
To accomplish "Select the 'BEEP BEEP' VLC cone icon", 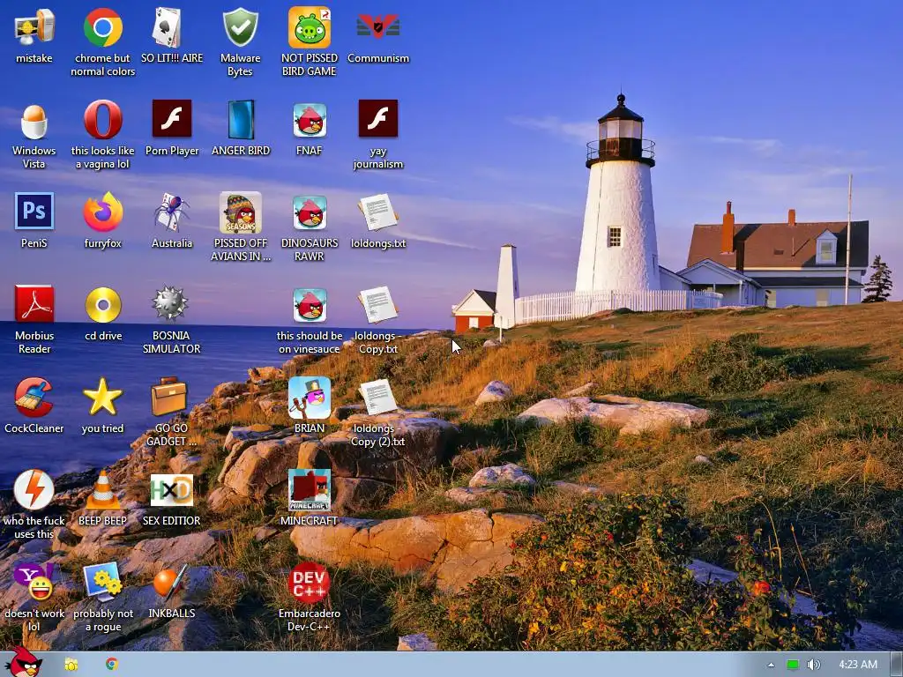I will point(102,490).
